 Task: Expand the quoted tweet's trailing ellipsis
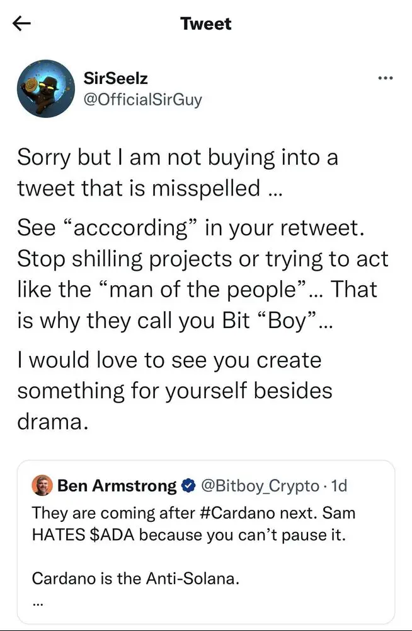[x=37, y=601]
